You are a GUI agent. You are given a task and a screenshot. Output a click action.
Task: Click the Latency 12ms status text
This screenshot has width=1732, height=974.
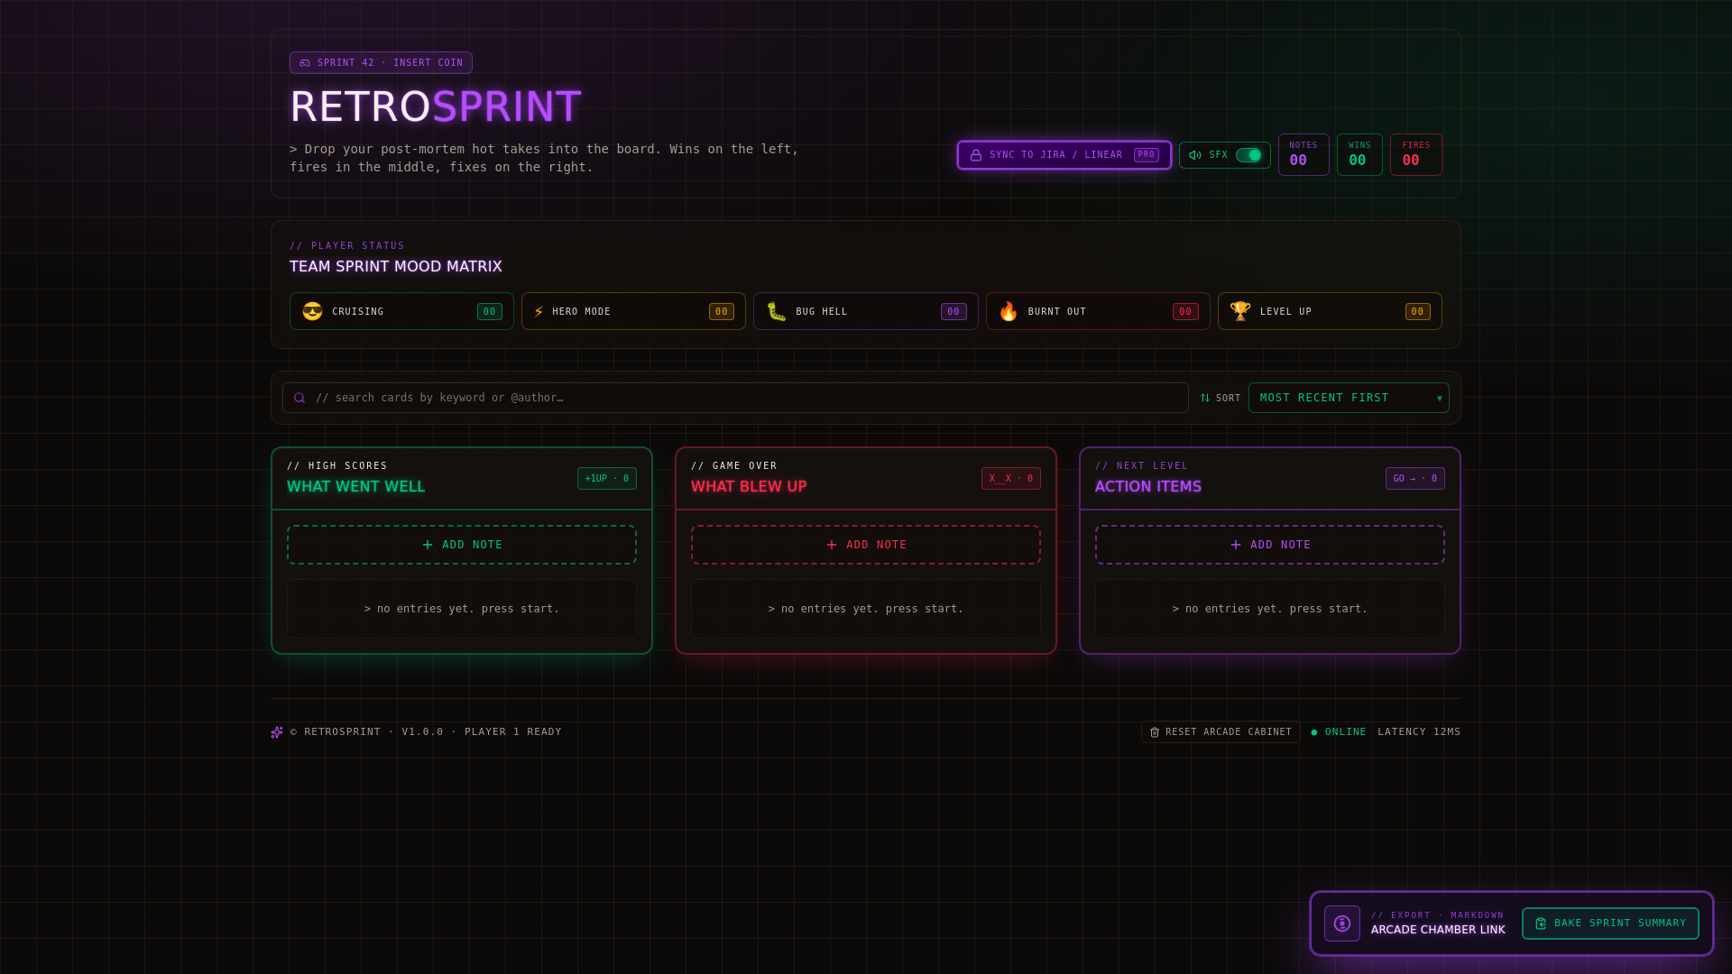[1419, 732]
